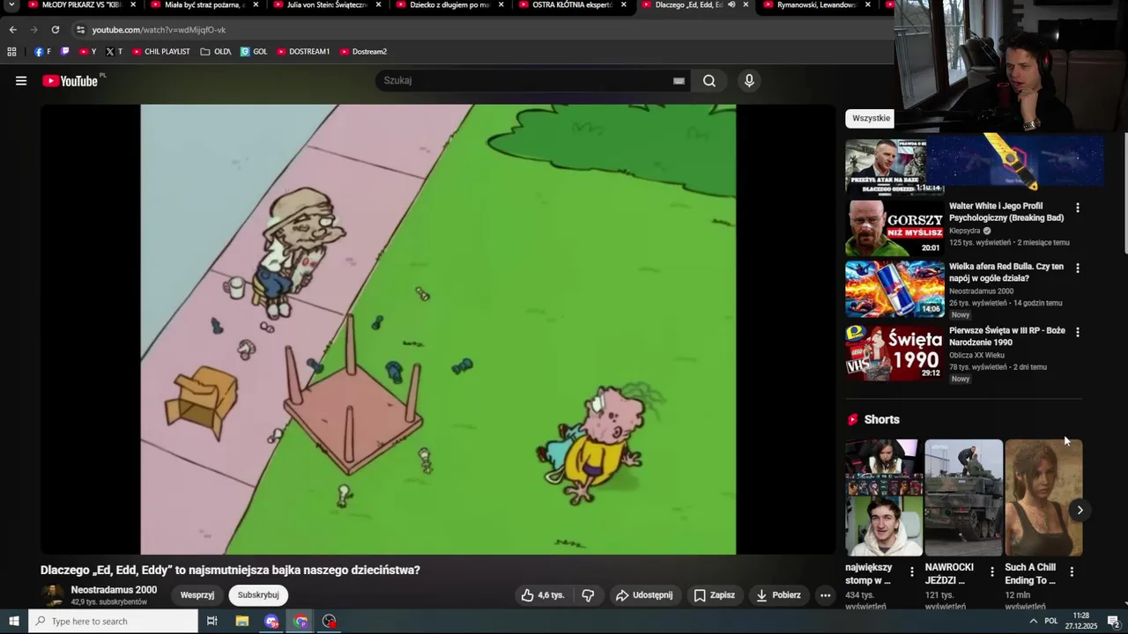Screen dimensions: 1128x634
Task: Open the YouTube bookmark labeled Y
Action: [88, 52]
